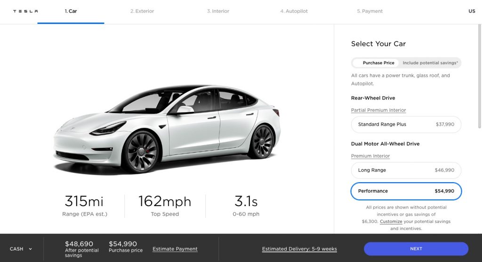Click the Rear-Wheel Drive heading
The height and width of the screenshot is (262, 482).
coord(373,98)
